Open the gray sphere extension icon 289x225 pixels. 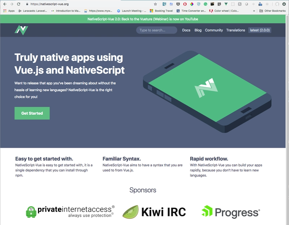[247, 4]
